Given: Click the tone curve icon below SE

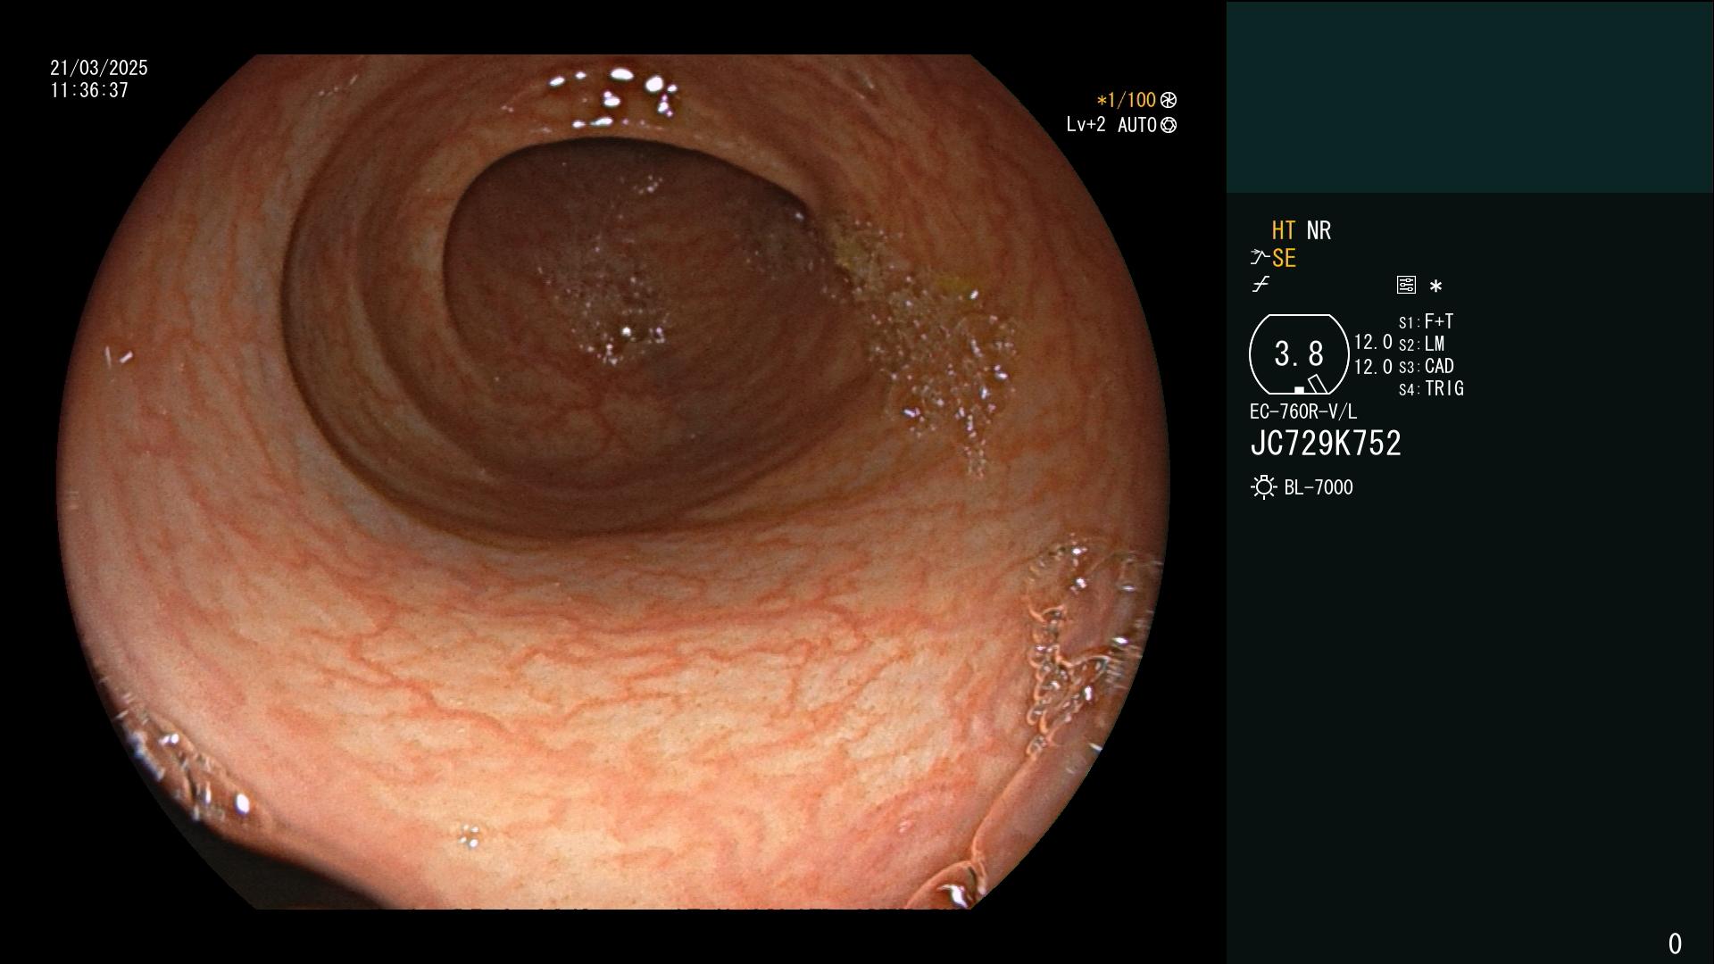Looking at the screenshot, I should (x=1261, y=285).
